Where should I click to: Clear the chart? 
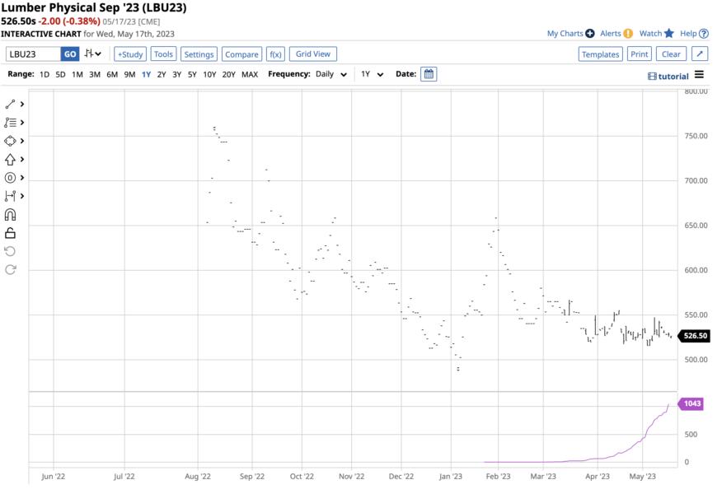point(671,54)
